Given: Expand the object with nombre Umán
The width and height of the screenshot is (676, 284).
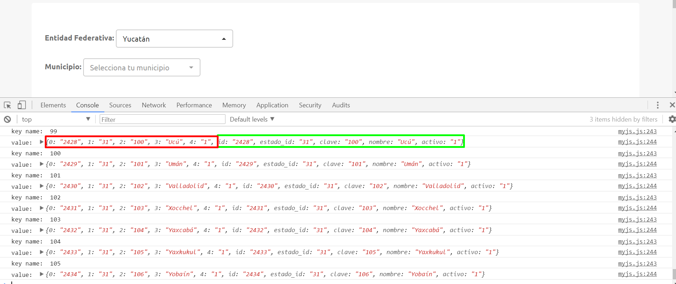Looking at the screenshot, I should coord(42,164).
